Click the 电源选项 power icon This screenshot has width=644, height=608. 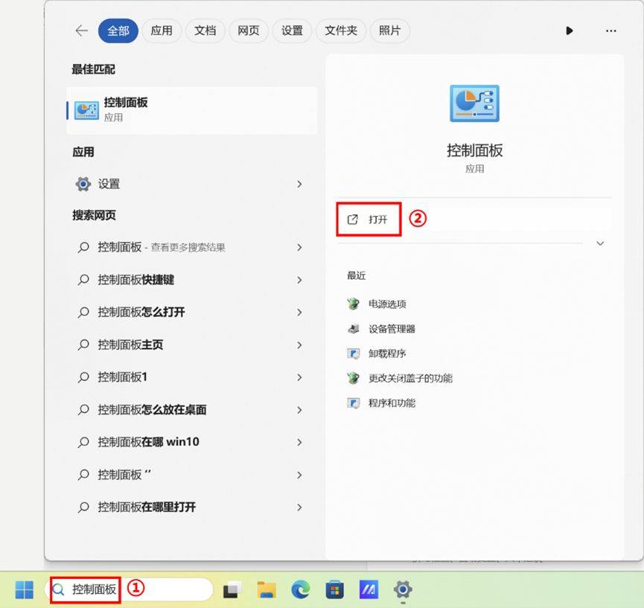[353, 304]
